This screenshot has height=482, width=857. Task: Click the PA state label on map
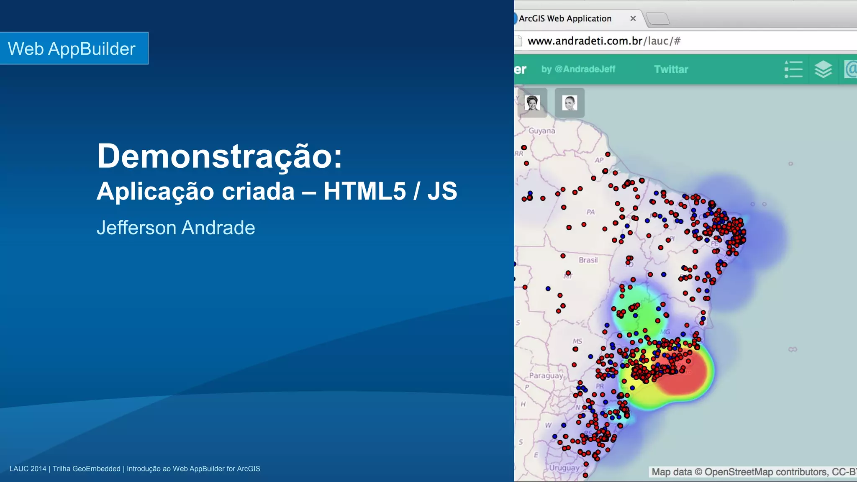(x=590, y=212)
